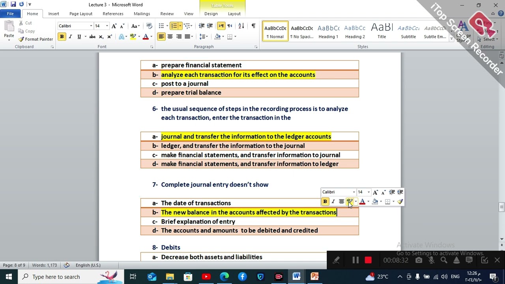This screenshot has width=505, height=284.
Task: Align text right in the ribbon
Action: coord(179,37)
